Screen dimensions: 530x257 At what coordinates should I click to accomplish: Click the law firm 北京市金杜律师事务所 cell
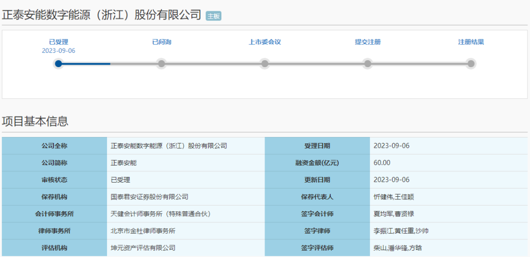click(186, 231)
